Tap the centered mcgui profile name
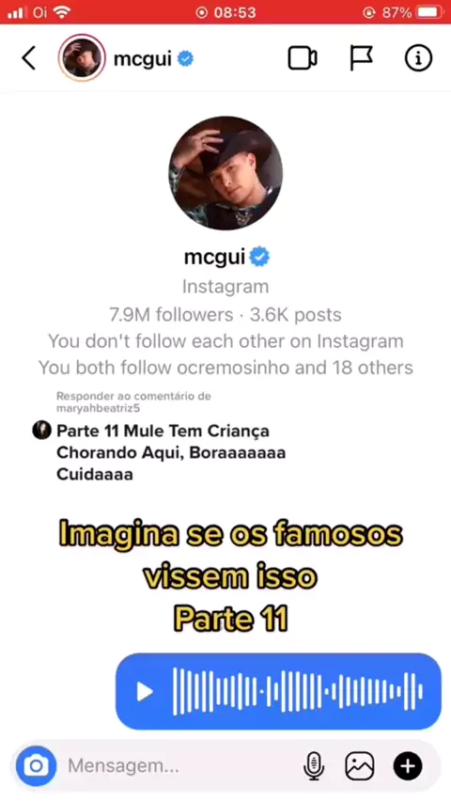Image resolution: width=451 pixels, height=801 pixels. tap(214, 257)
